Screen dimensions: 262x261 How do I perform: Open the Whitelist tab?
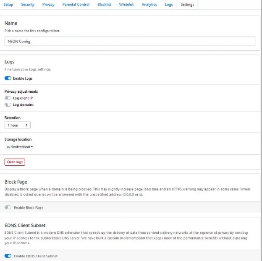(x=126, y=5)
